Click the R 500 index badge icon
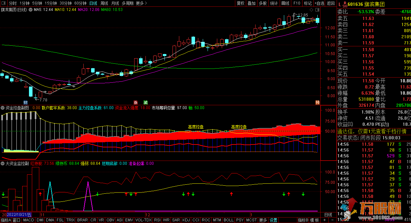 tap(345, 4)
